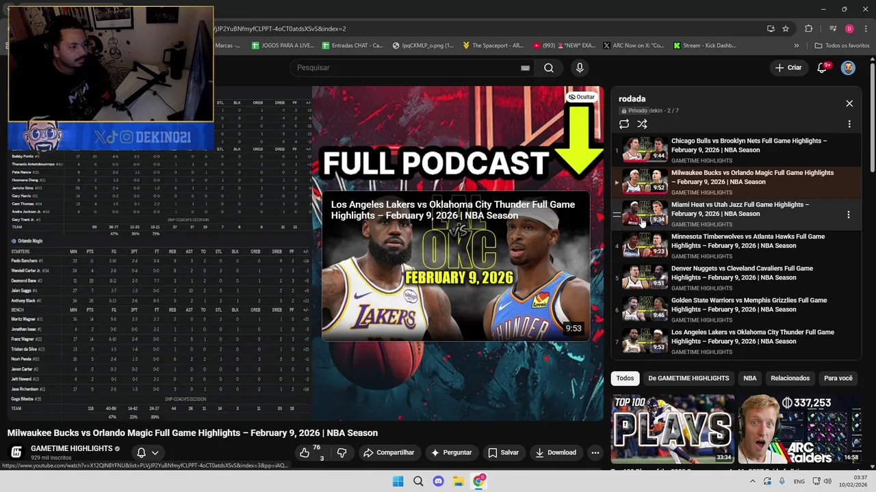
Task: Open Chrome profile avatar D
Action: point(849,29)
